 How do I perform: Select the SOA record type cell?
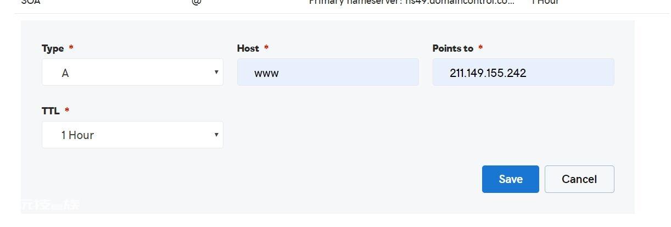[x=31, y=2]
